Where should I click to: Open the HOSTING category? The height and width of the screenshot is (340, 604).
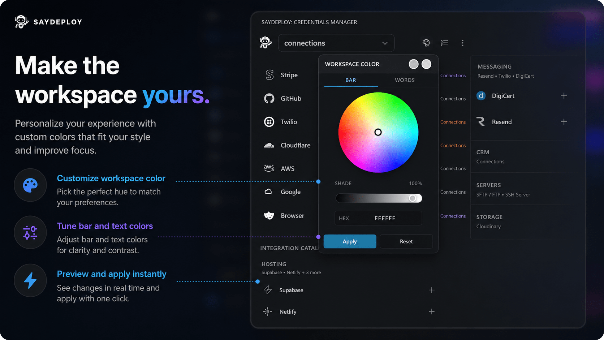[274, 264]
